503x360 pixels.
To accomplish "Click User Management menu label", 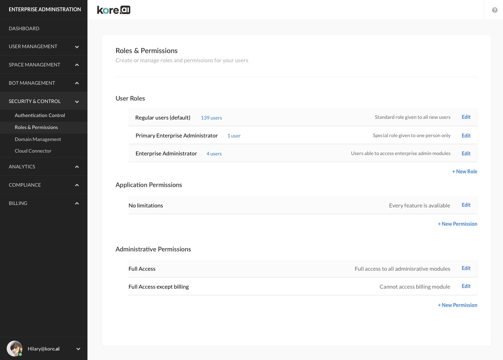I will point(33,46).
